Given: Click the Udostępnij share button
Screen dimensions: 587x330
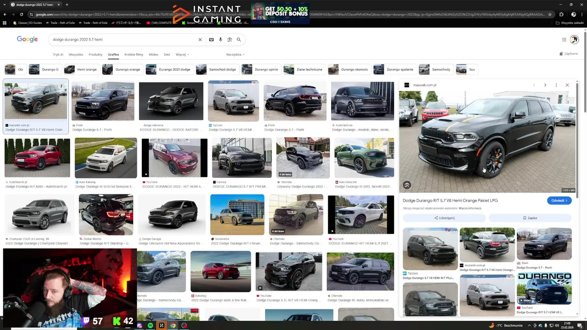Looking at the screenshot, I should click(444, 218).
